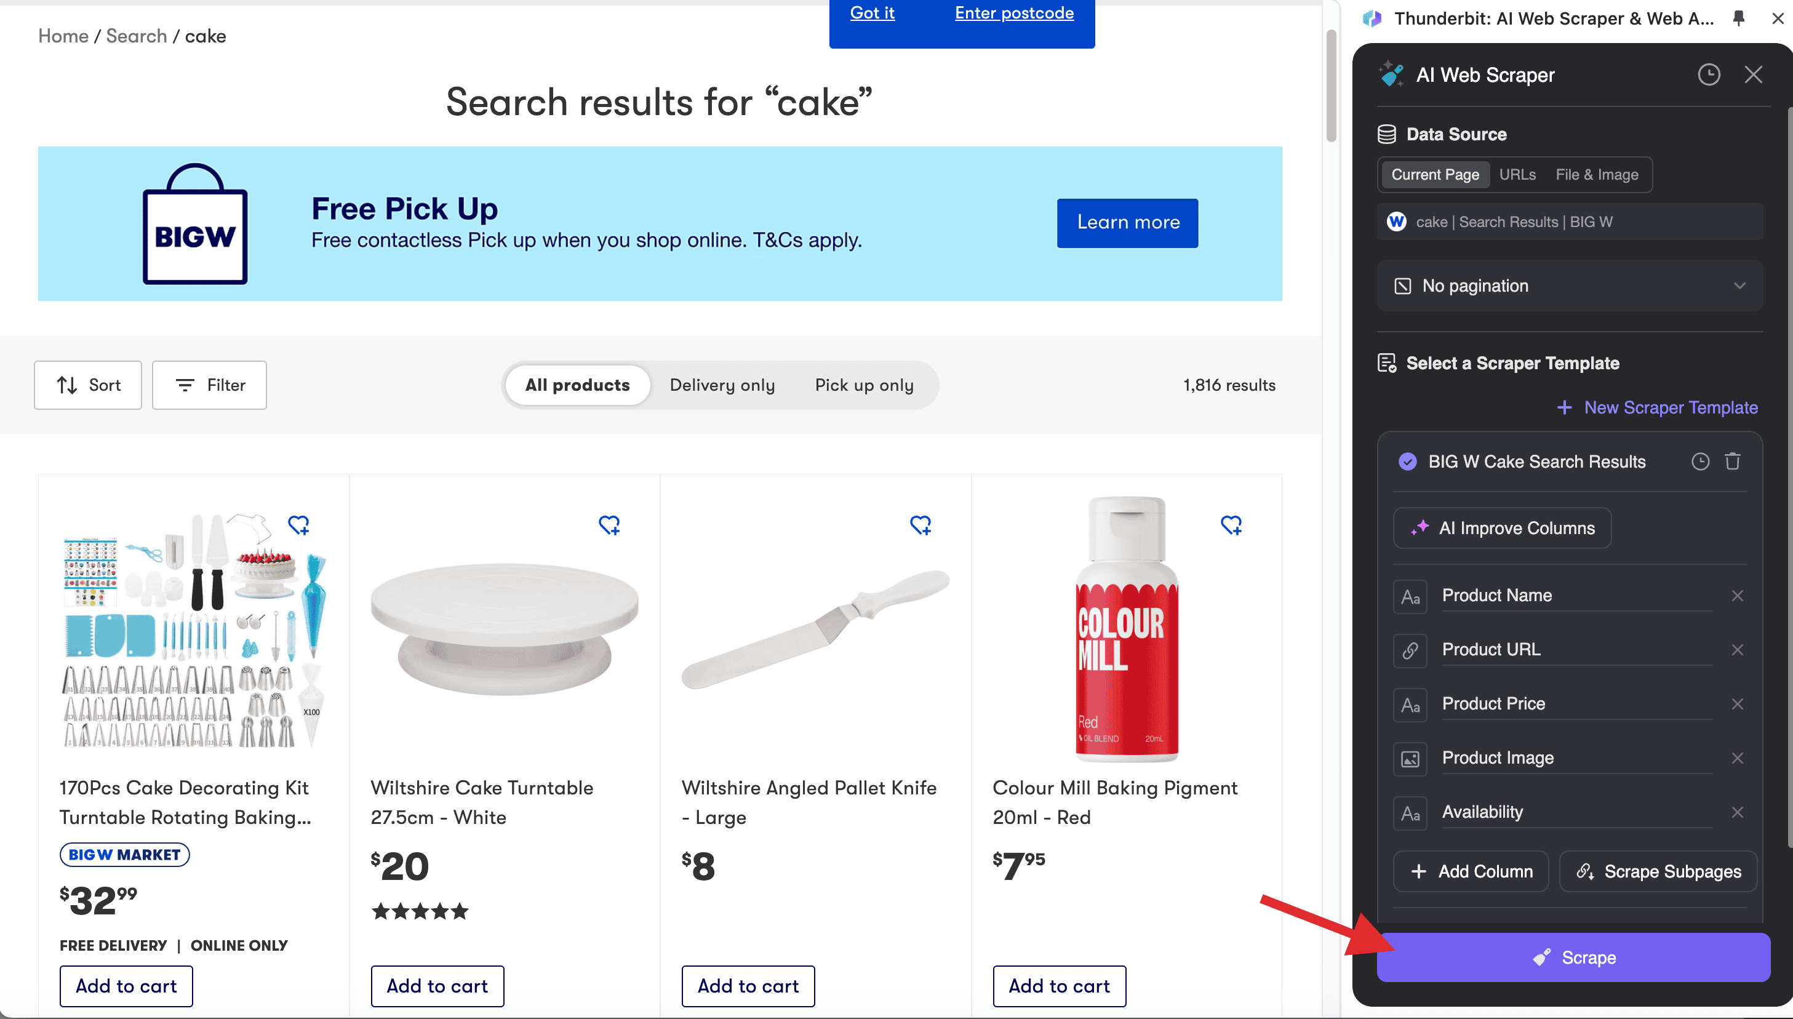Switch to URLs data source tab
Image resolution: width=1793 pixels, height=1019 pixels.
1517,174
